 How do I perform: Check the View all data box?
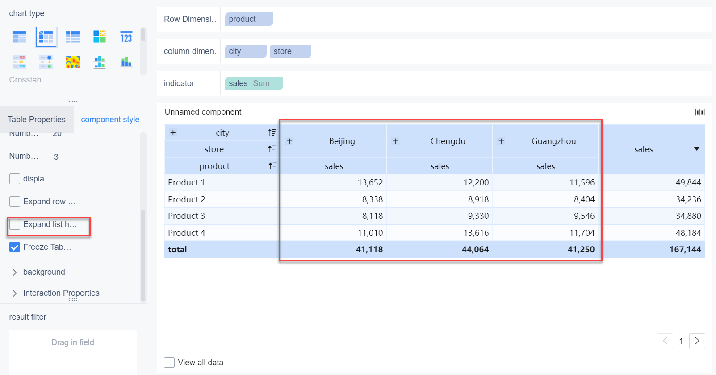(x=169, y=363)
